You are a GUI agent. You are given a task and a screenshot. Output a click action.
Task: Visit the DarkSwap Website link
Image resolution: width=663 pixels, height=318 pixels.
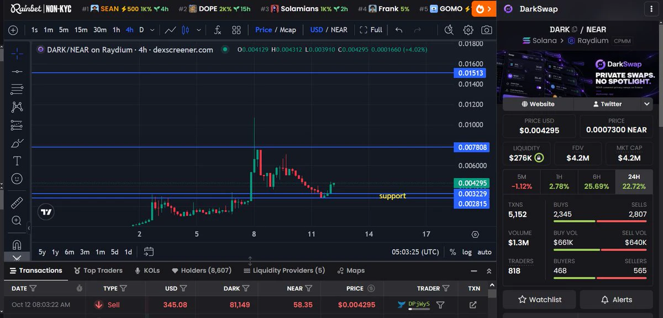point(538,104)
